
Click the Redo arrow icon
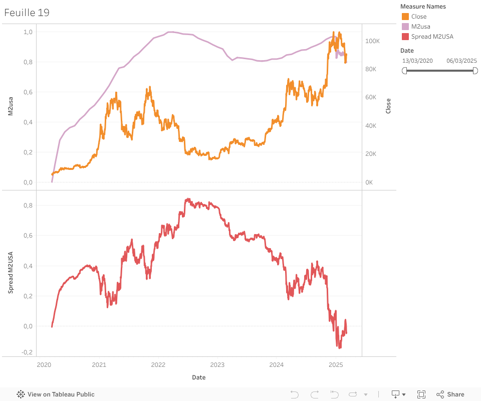[x=315, y=394]
